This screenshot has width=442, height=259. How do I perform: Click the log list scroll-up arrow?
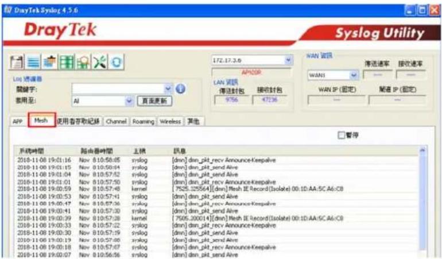pos(422,150)
